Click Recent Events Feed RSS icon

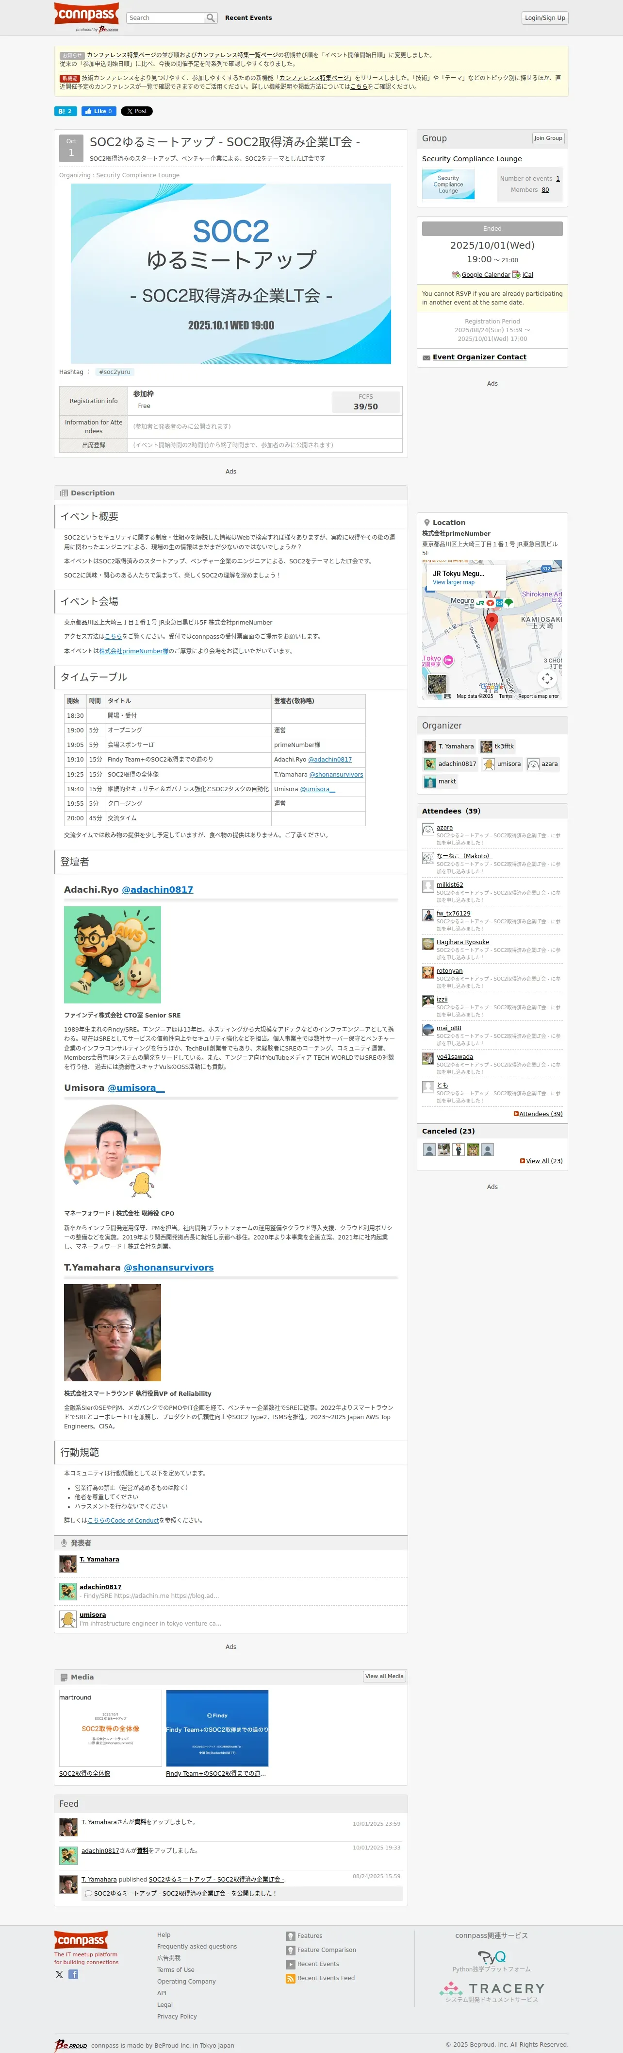pos(291,1978)
